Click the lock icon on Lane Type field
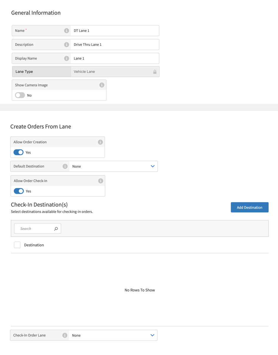The width and height of the screenshot is (278, 355). pyautogui.click(x=155, y=71)
